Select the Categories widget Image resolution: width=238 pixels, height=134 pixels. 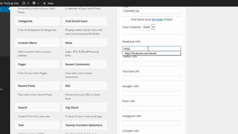(38, 21)
